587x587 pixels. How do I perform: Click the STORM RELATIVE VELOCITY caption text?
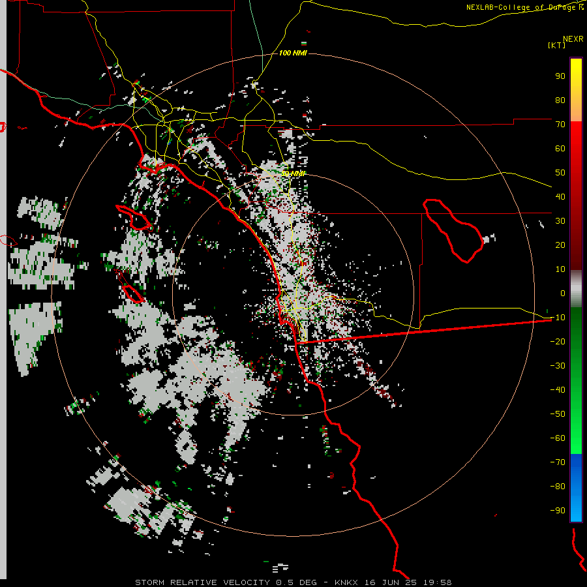click(x=202, y=582)
